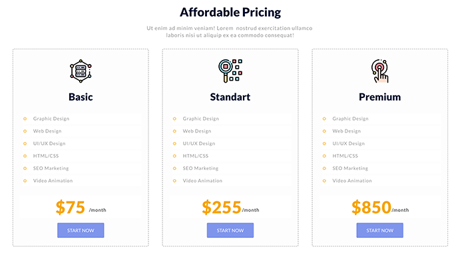Click the bullet beside Standart HTML/CSS
The image size is (466, 258).
174,156
